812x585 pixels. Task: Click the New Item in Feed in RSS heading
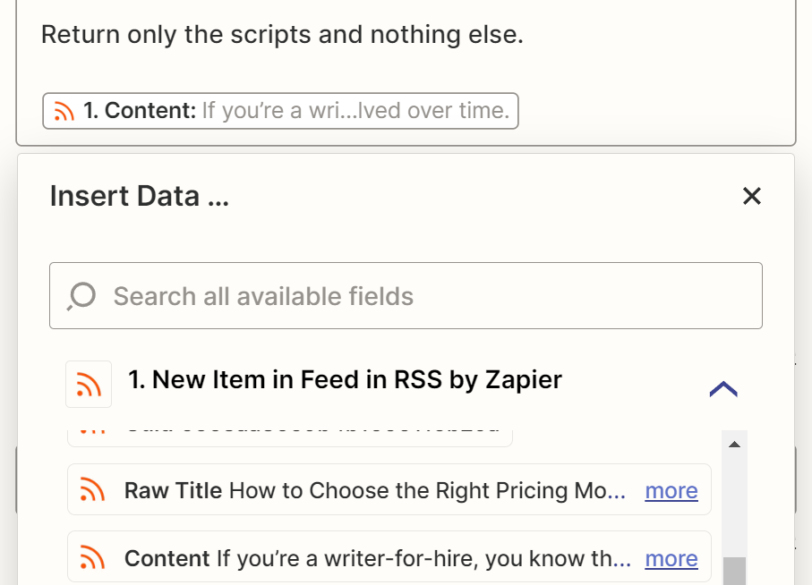(x=345, y=379)
